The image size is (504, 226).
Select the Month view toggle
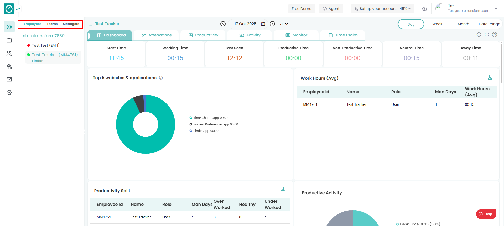(463, 24)
